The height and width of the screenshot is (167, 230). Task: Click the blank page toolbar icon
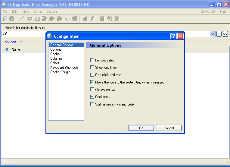pos(85,19)
